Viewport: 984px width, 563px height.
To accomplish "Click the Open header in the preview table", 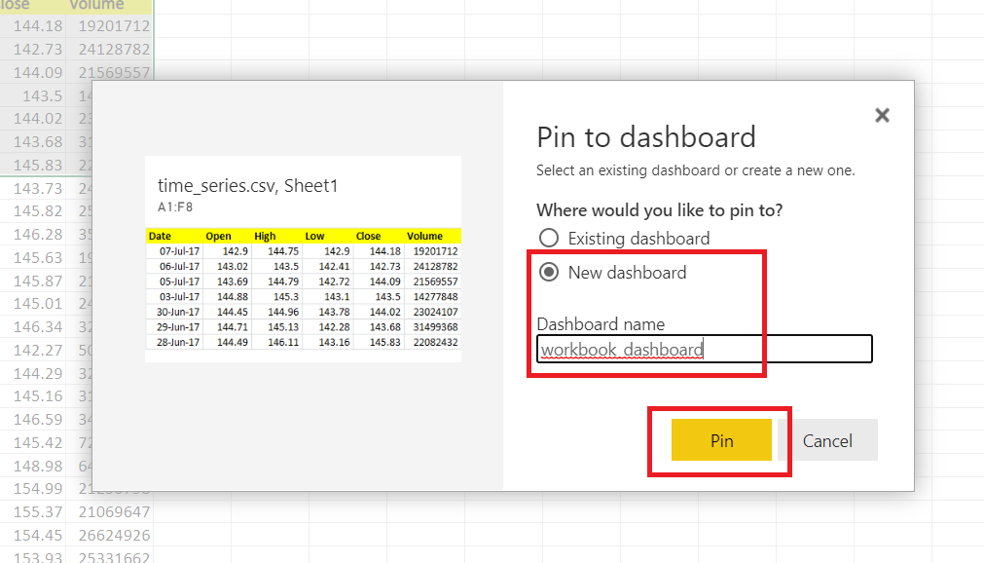I will pos(218,236).
